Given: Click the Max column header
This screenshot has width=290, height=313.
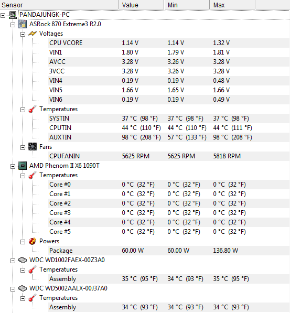Looking at the screenshot, I should pos(232,5).
